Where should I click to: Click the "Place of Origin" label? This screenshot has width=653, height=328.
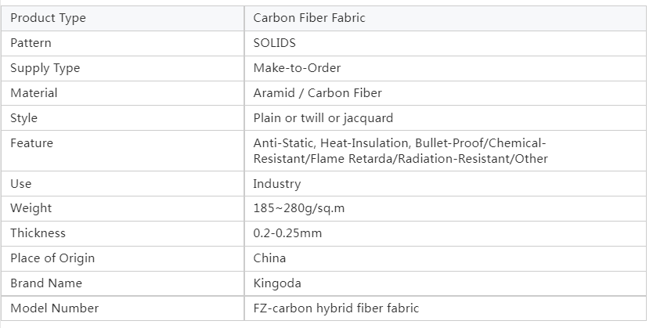coord(52,258)
